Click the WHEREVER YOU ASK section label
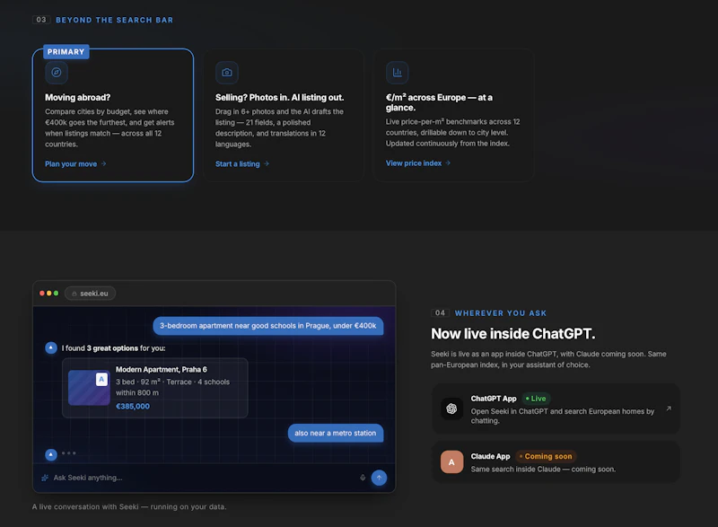The image size is (718, 527). pos(501,313)
